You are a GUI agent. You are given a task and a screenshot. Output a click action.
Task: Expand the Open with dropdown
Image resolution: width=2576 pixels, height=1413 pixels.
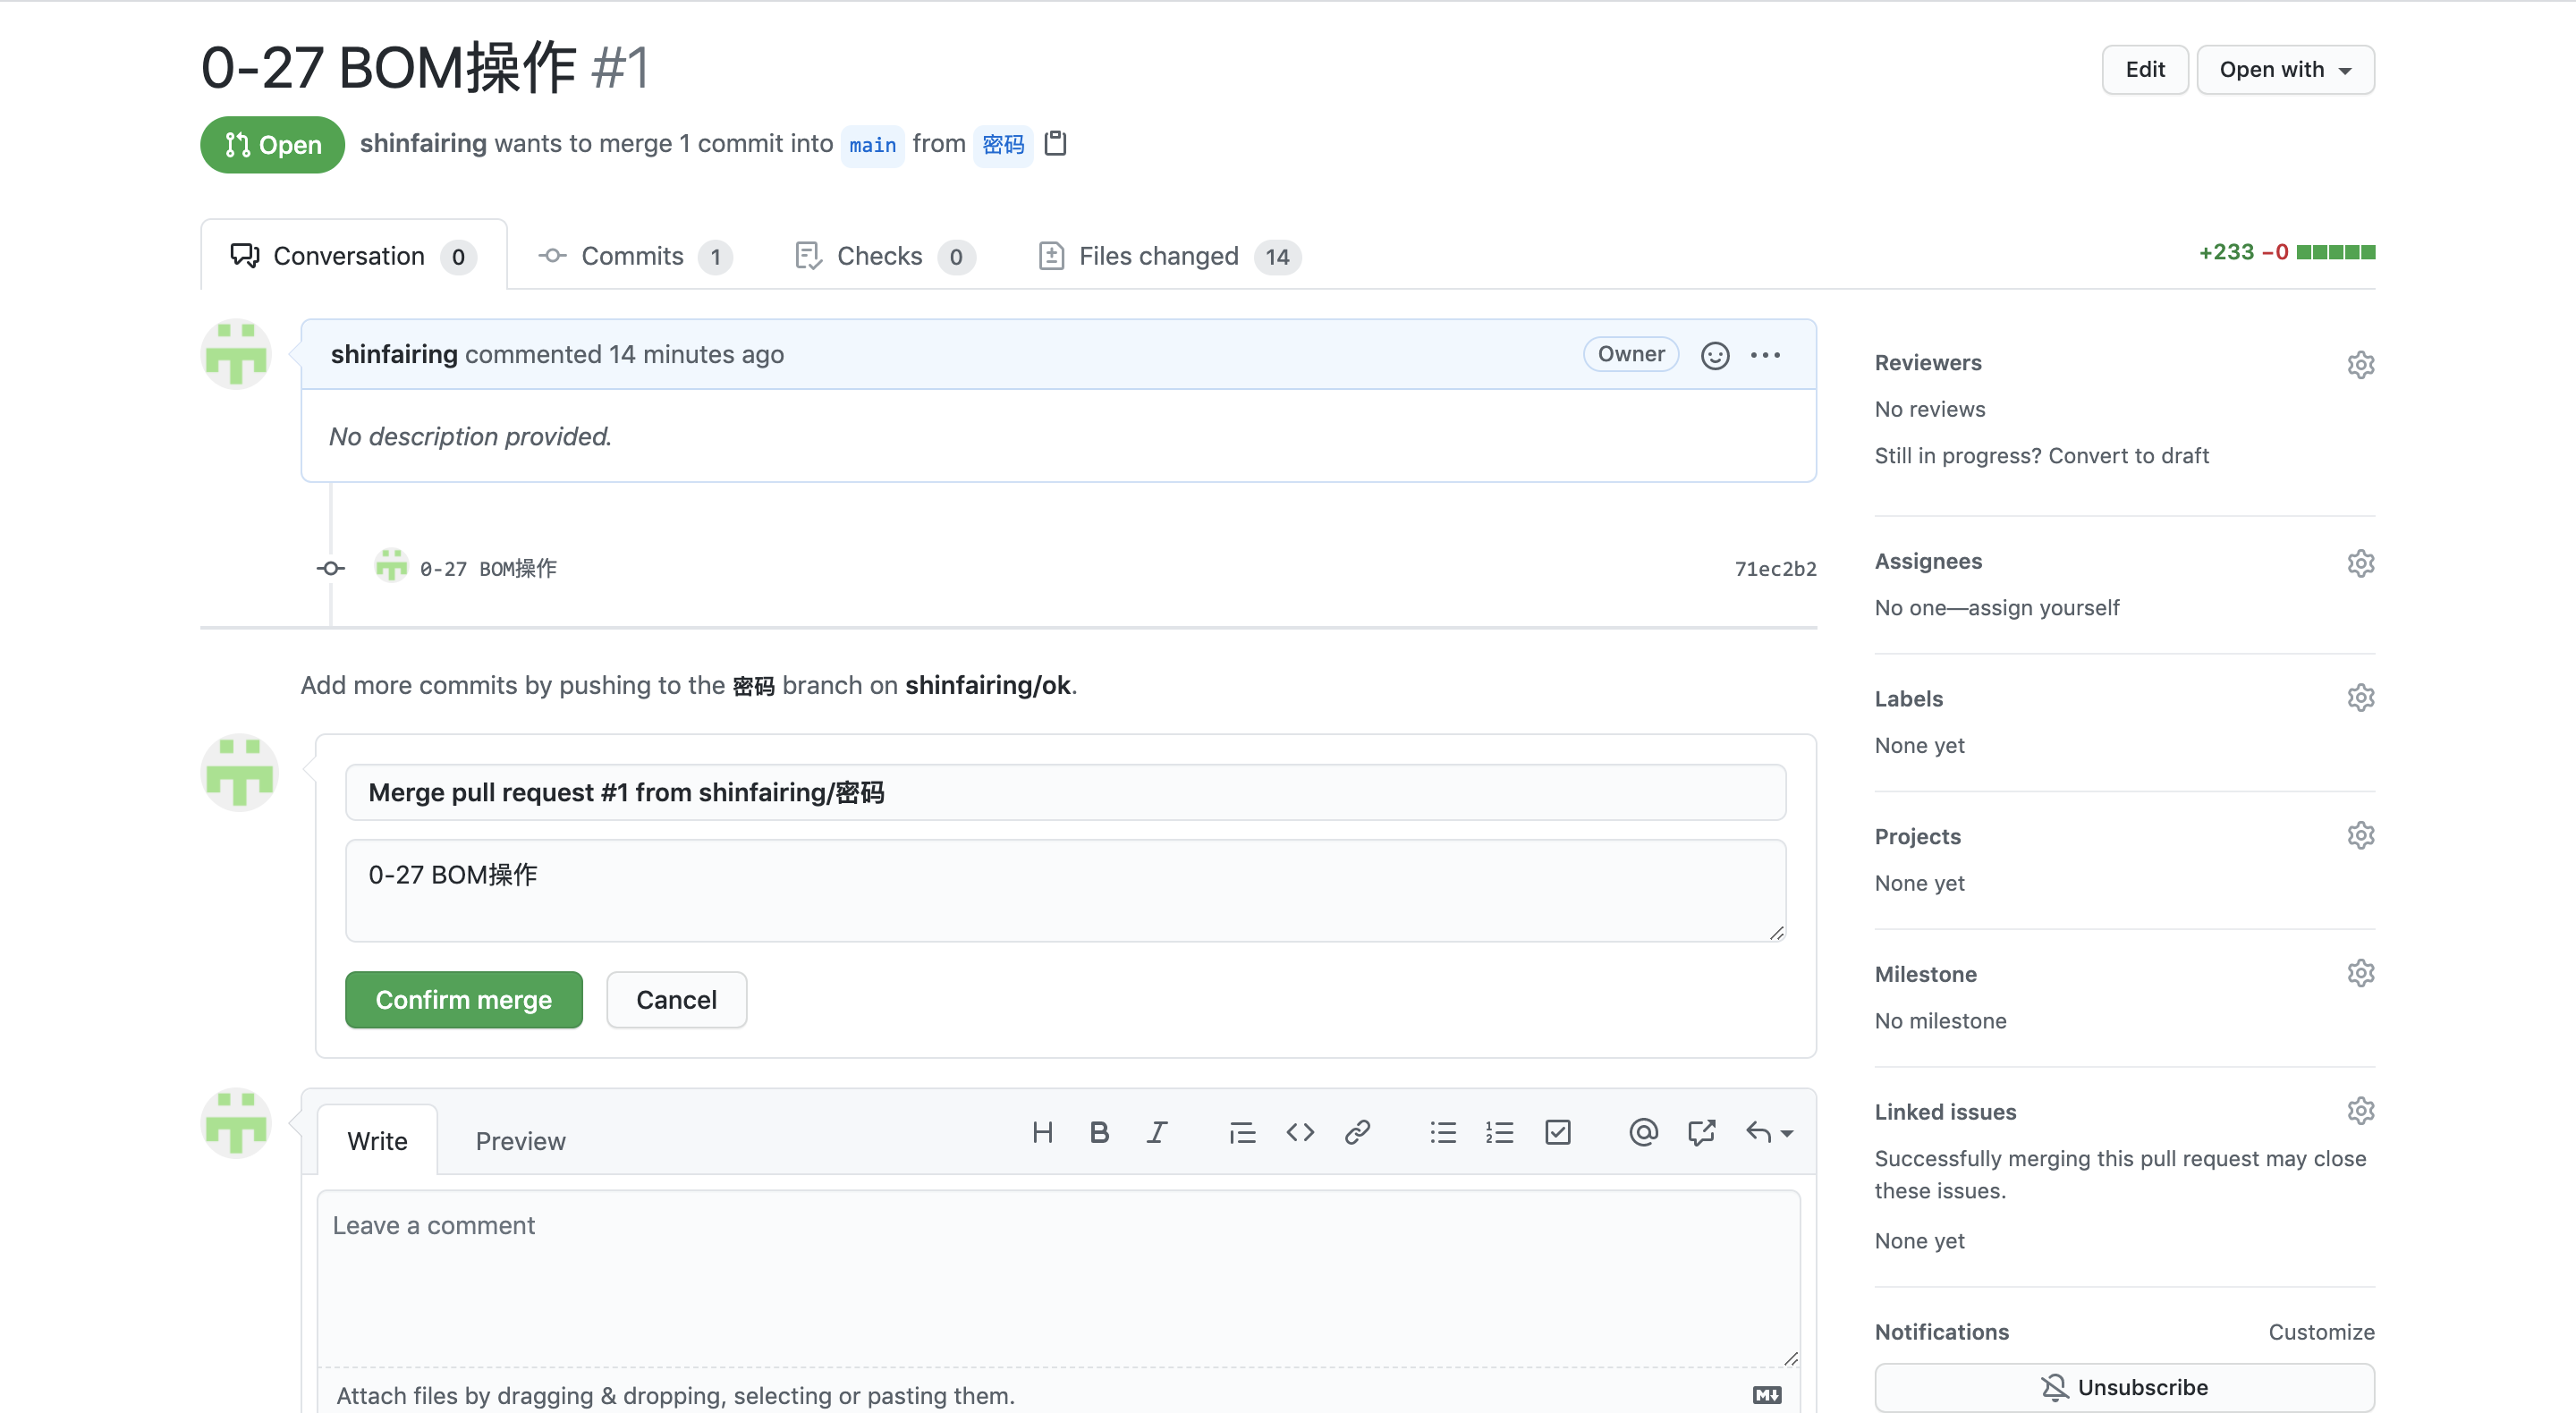[x=2285, y=69]
